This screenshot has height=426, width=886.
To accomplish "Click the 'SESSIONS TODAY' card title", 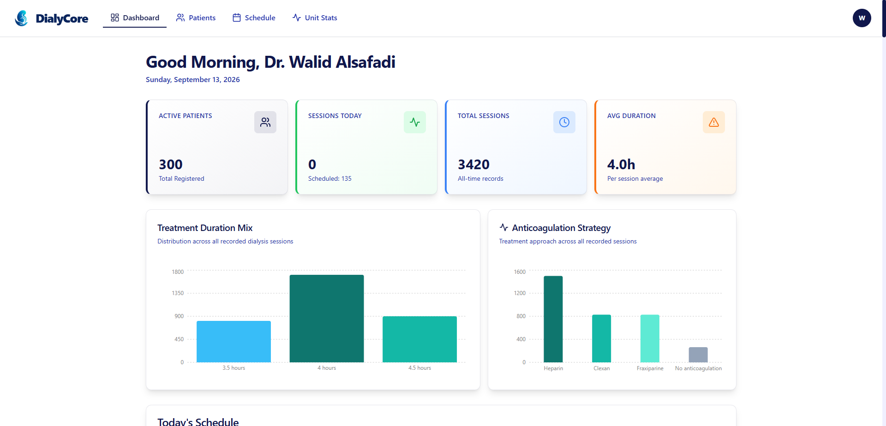I will 335,116.
